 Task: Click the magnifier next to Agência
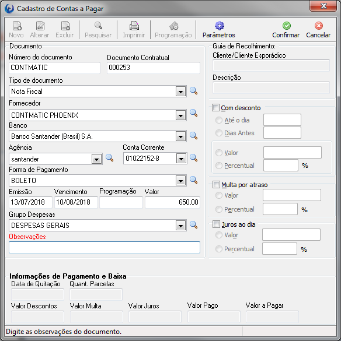click(x=109, y=158)
